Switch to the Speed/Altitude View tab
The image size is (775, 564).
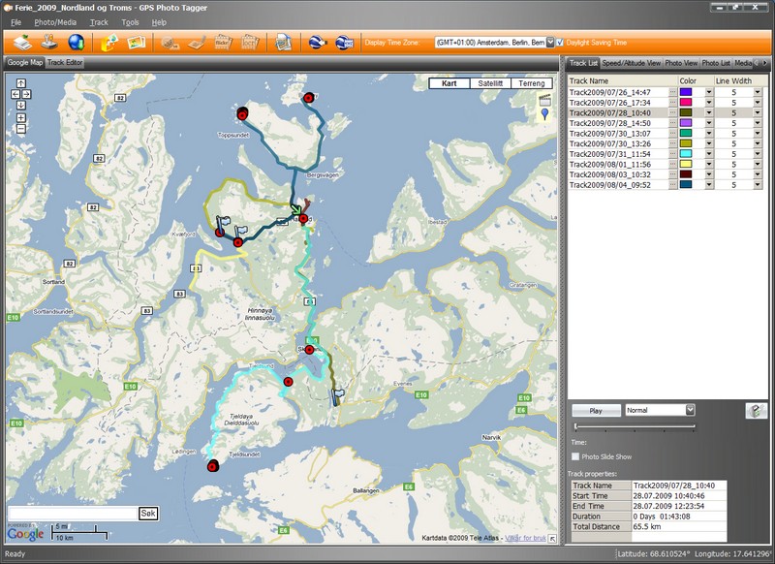(633, 63)
